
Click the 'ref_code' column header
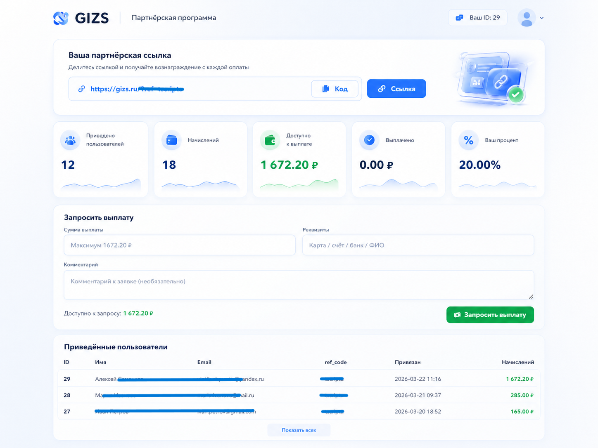[336, 362]
